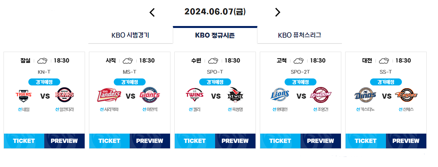Screen dimensions: 438x167
Task: Go to next date arrow
Action: (277, 12)
